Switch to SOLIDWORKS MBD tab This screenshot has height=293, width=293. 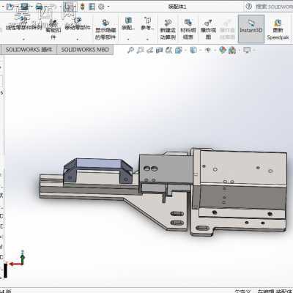[x=85, y=50]
